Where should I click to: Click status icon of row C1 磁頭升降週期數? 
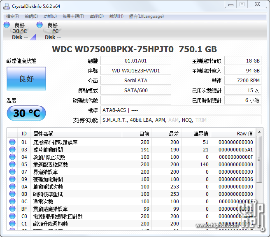pos(12,223)
